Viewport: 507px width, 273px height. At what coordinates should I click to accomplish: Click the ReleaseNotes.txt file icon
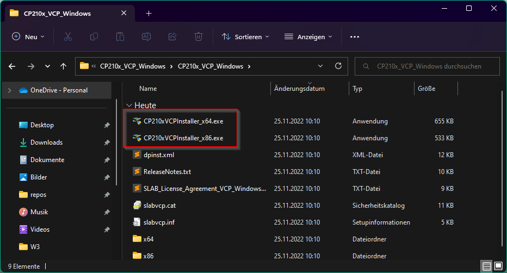click(x=137, y=171)
